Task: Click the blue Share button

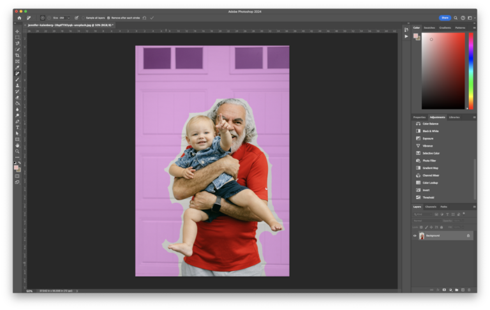Action: [x=445, y=18]
